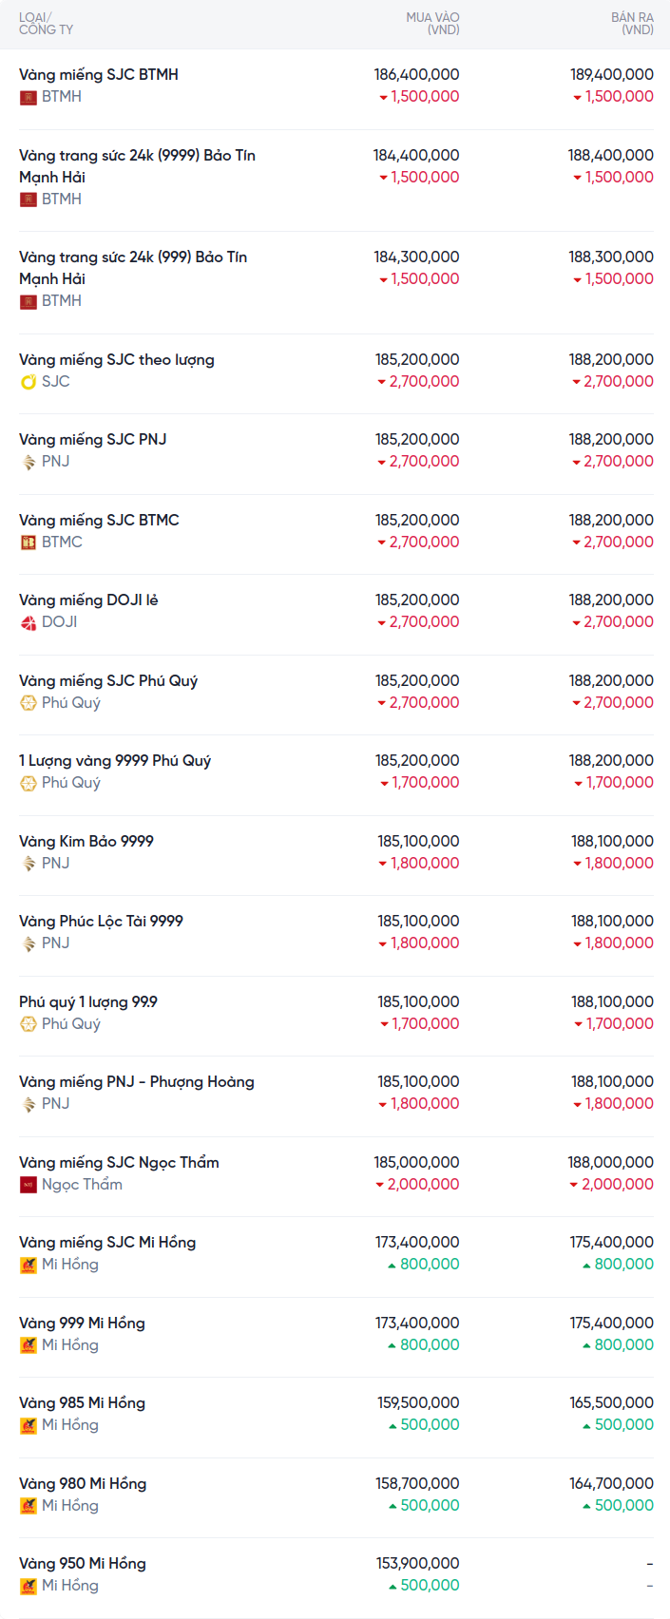Viewport: 670px width, 1619px height.
Task: Click PNJ logo under Vàng Kim Bảo 9999
Action: 29,864
